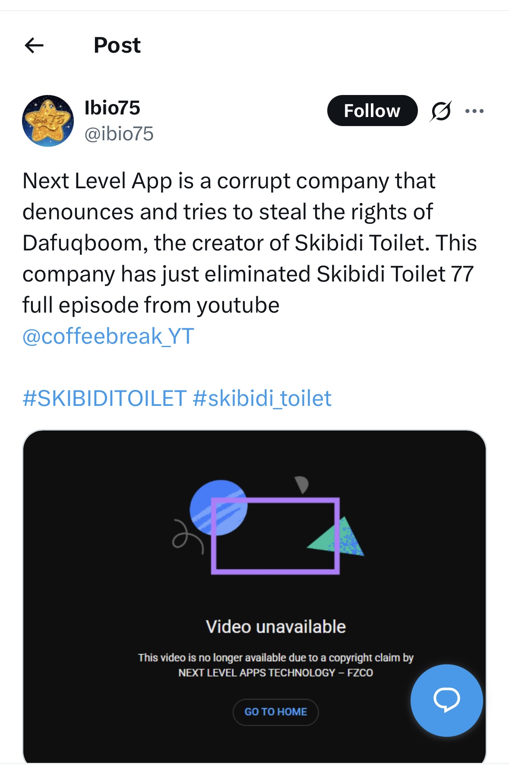Tap the Grok slashed-circle icon

point(441,111)
